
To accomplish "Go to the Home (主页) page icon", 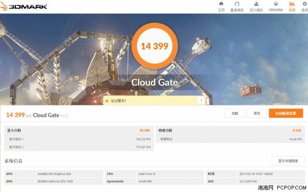I will pyautogui.click(x=221, y=4).
